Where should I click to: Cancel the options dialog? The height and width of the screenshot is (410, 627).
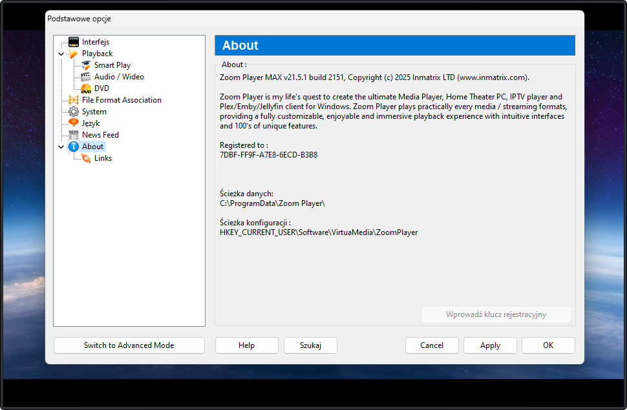[x=432, y=345]
